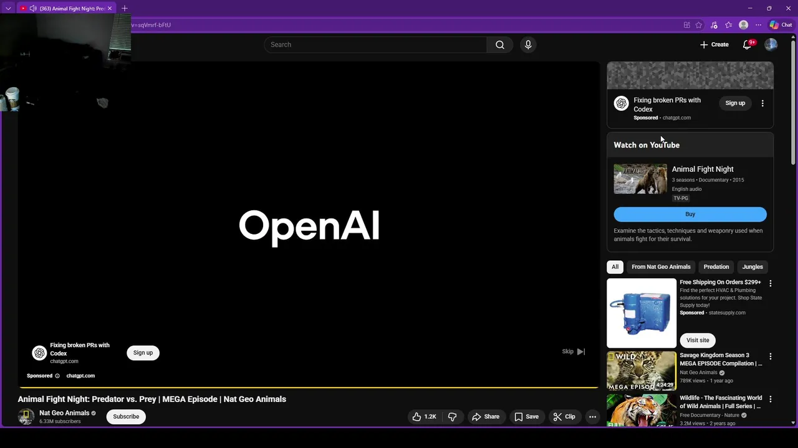Select the Predation filter chip
Viewport: 798px width, 448px height.
[x=716, y=267]
